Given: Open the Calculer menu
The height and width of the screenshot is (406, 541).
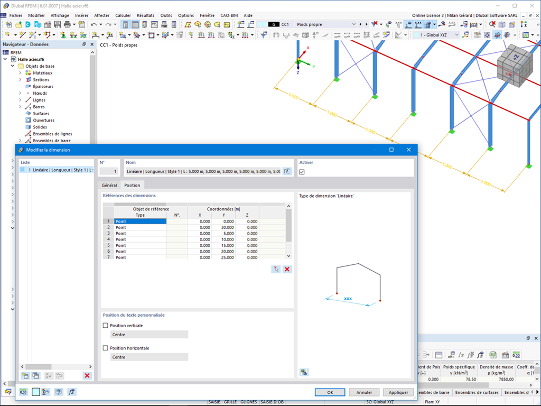Looking at the screenshot, I should coord(123,15).
